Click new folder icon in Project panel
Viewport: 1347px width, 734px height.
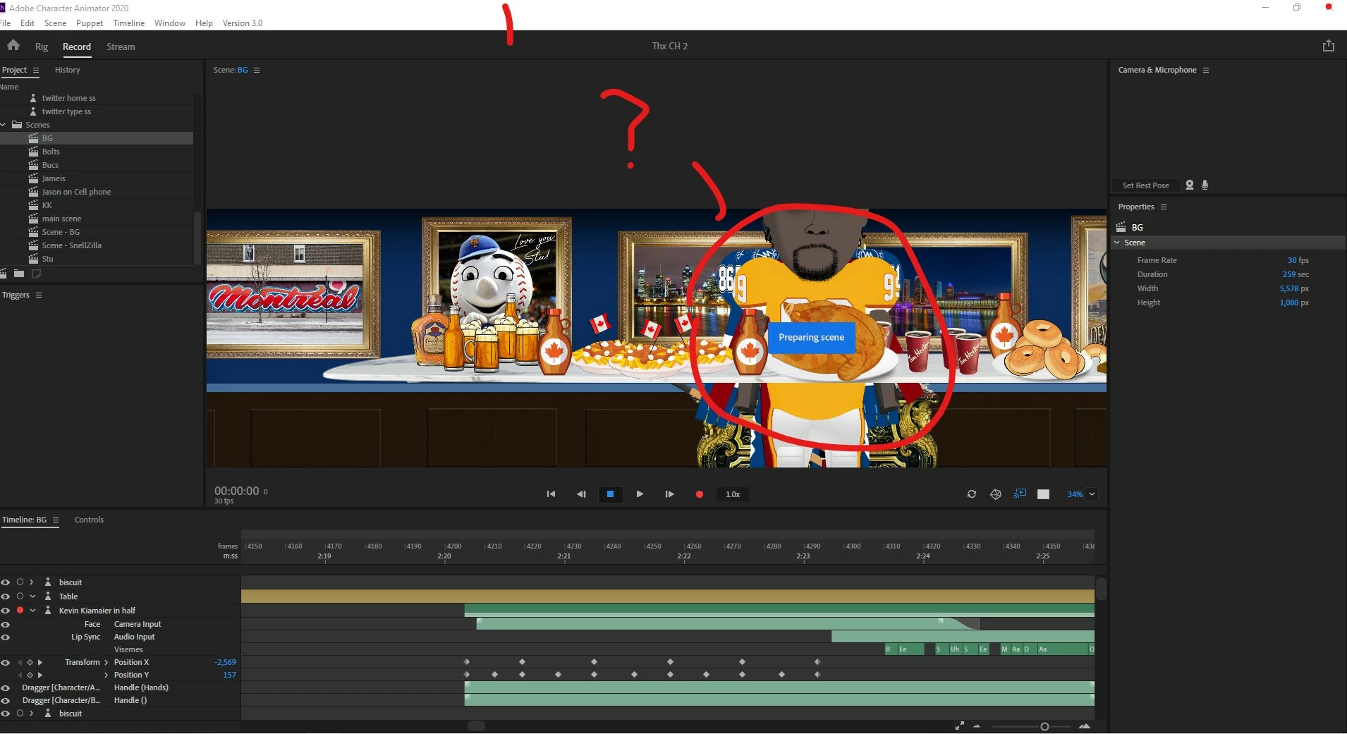click(19, 274)
